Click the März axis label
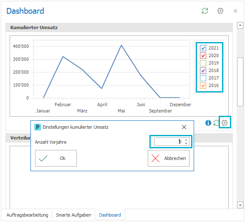This screenshot has height=222, width=245. tap(82, 111)
